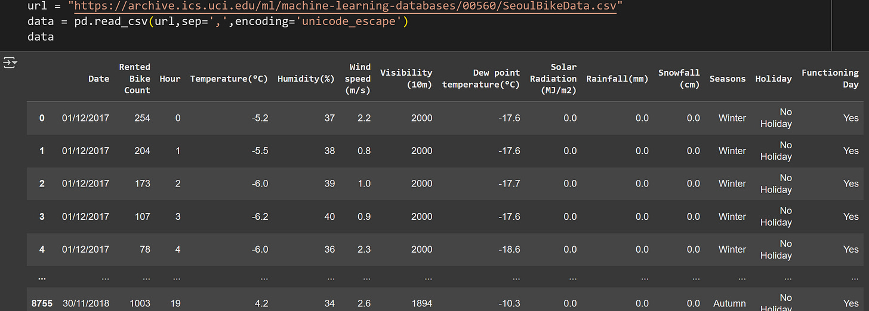Click humidity value 34
The height and width of the screenshot is (311, 869).
click(x=329, y=303)
